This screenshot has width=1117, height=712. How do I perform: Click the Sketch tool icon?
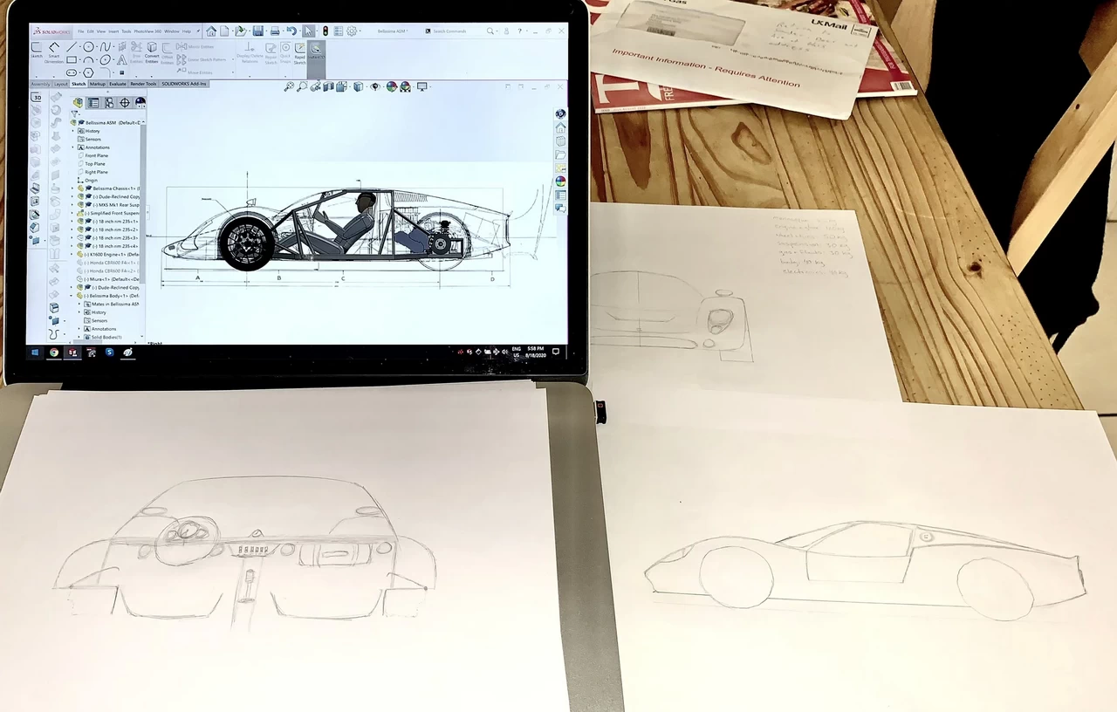click(37, 49)
